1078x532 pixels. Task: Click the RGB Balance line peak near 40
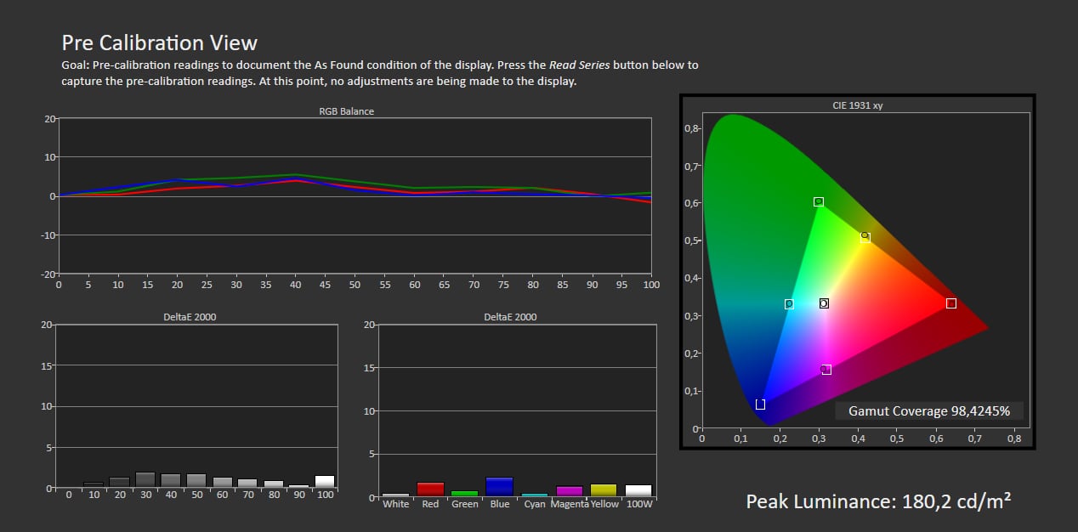click(x=295, y=174)
